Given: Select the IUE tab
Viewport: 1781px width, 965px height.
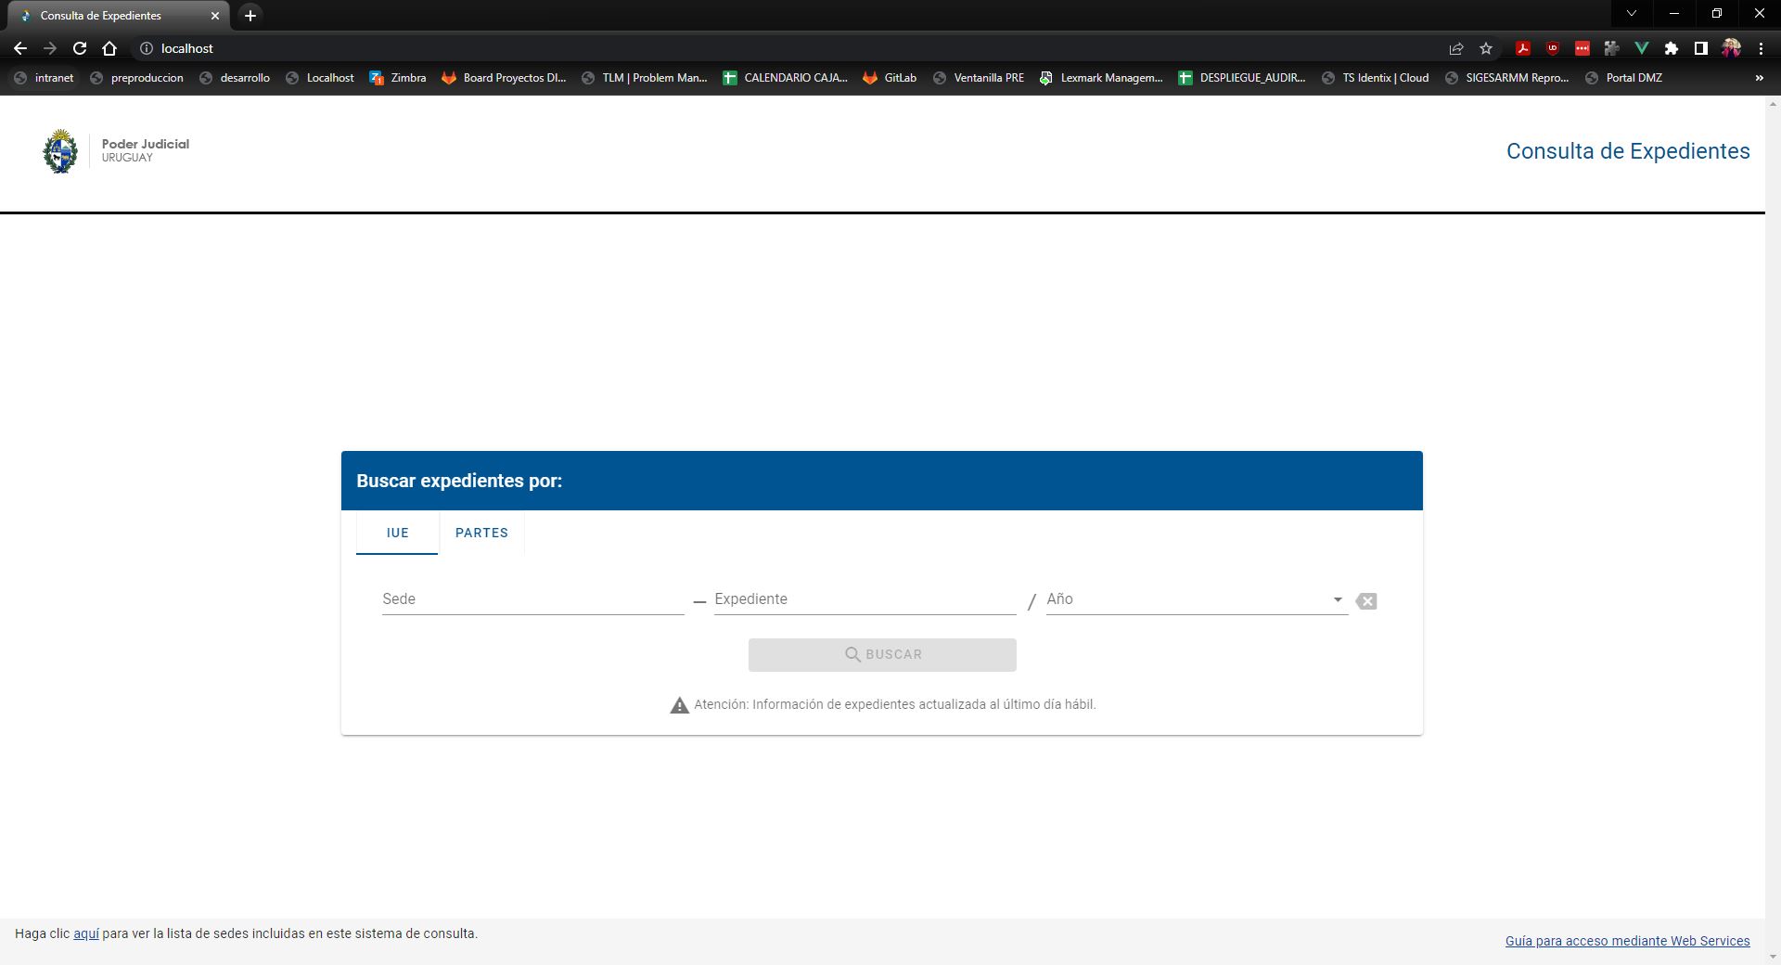Looking at the screenshot, I should [397, 533].
